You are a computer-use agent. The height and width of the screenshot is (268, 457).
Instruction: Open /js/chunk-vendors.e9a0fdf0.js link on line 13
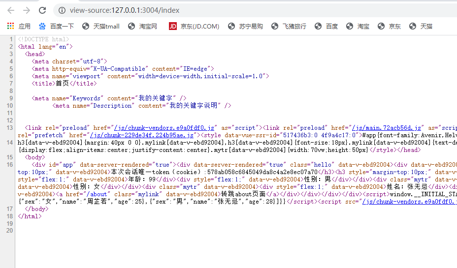pyautogui.click(x=164, y=128)
